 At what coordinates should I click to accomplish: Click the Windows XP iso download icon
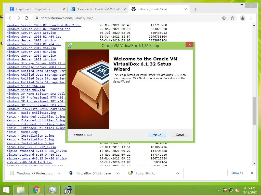tap(12, 173)
